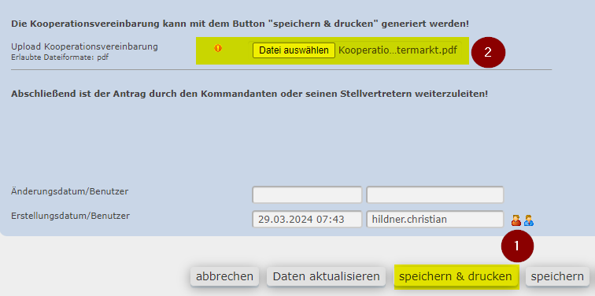Click the Upload Kooperationsvereinbarung label
This screenshot has height=296, width=595.
84,46
